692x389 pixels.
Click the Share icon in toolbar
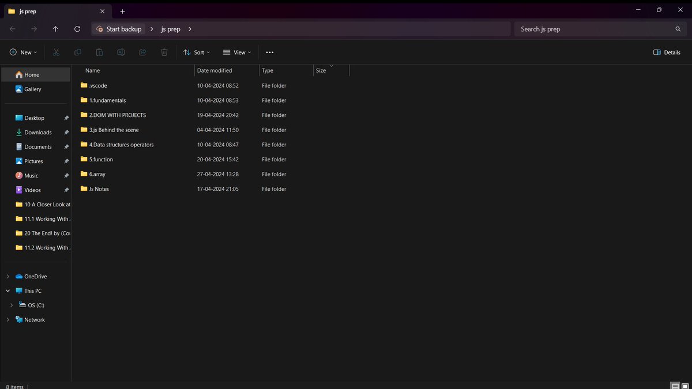click(142, 52)
